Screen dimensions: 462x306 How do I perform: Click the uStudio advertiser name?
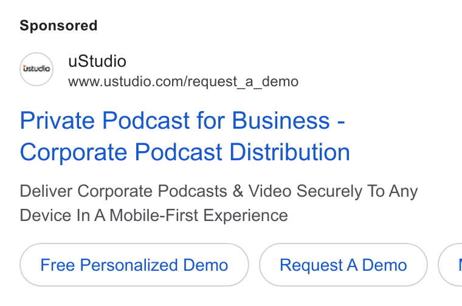(97, 61)
